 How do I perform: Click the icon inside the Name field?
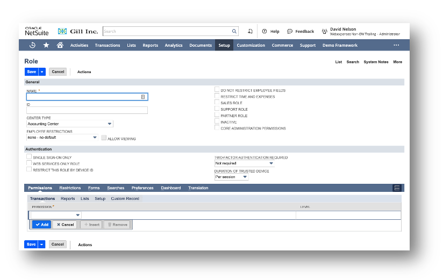click(143, 97)
